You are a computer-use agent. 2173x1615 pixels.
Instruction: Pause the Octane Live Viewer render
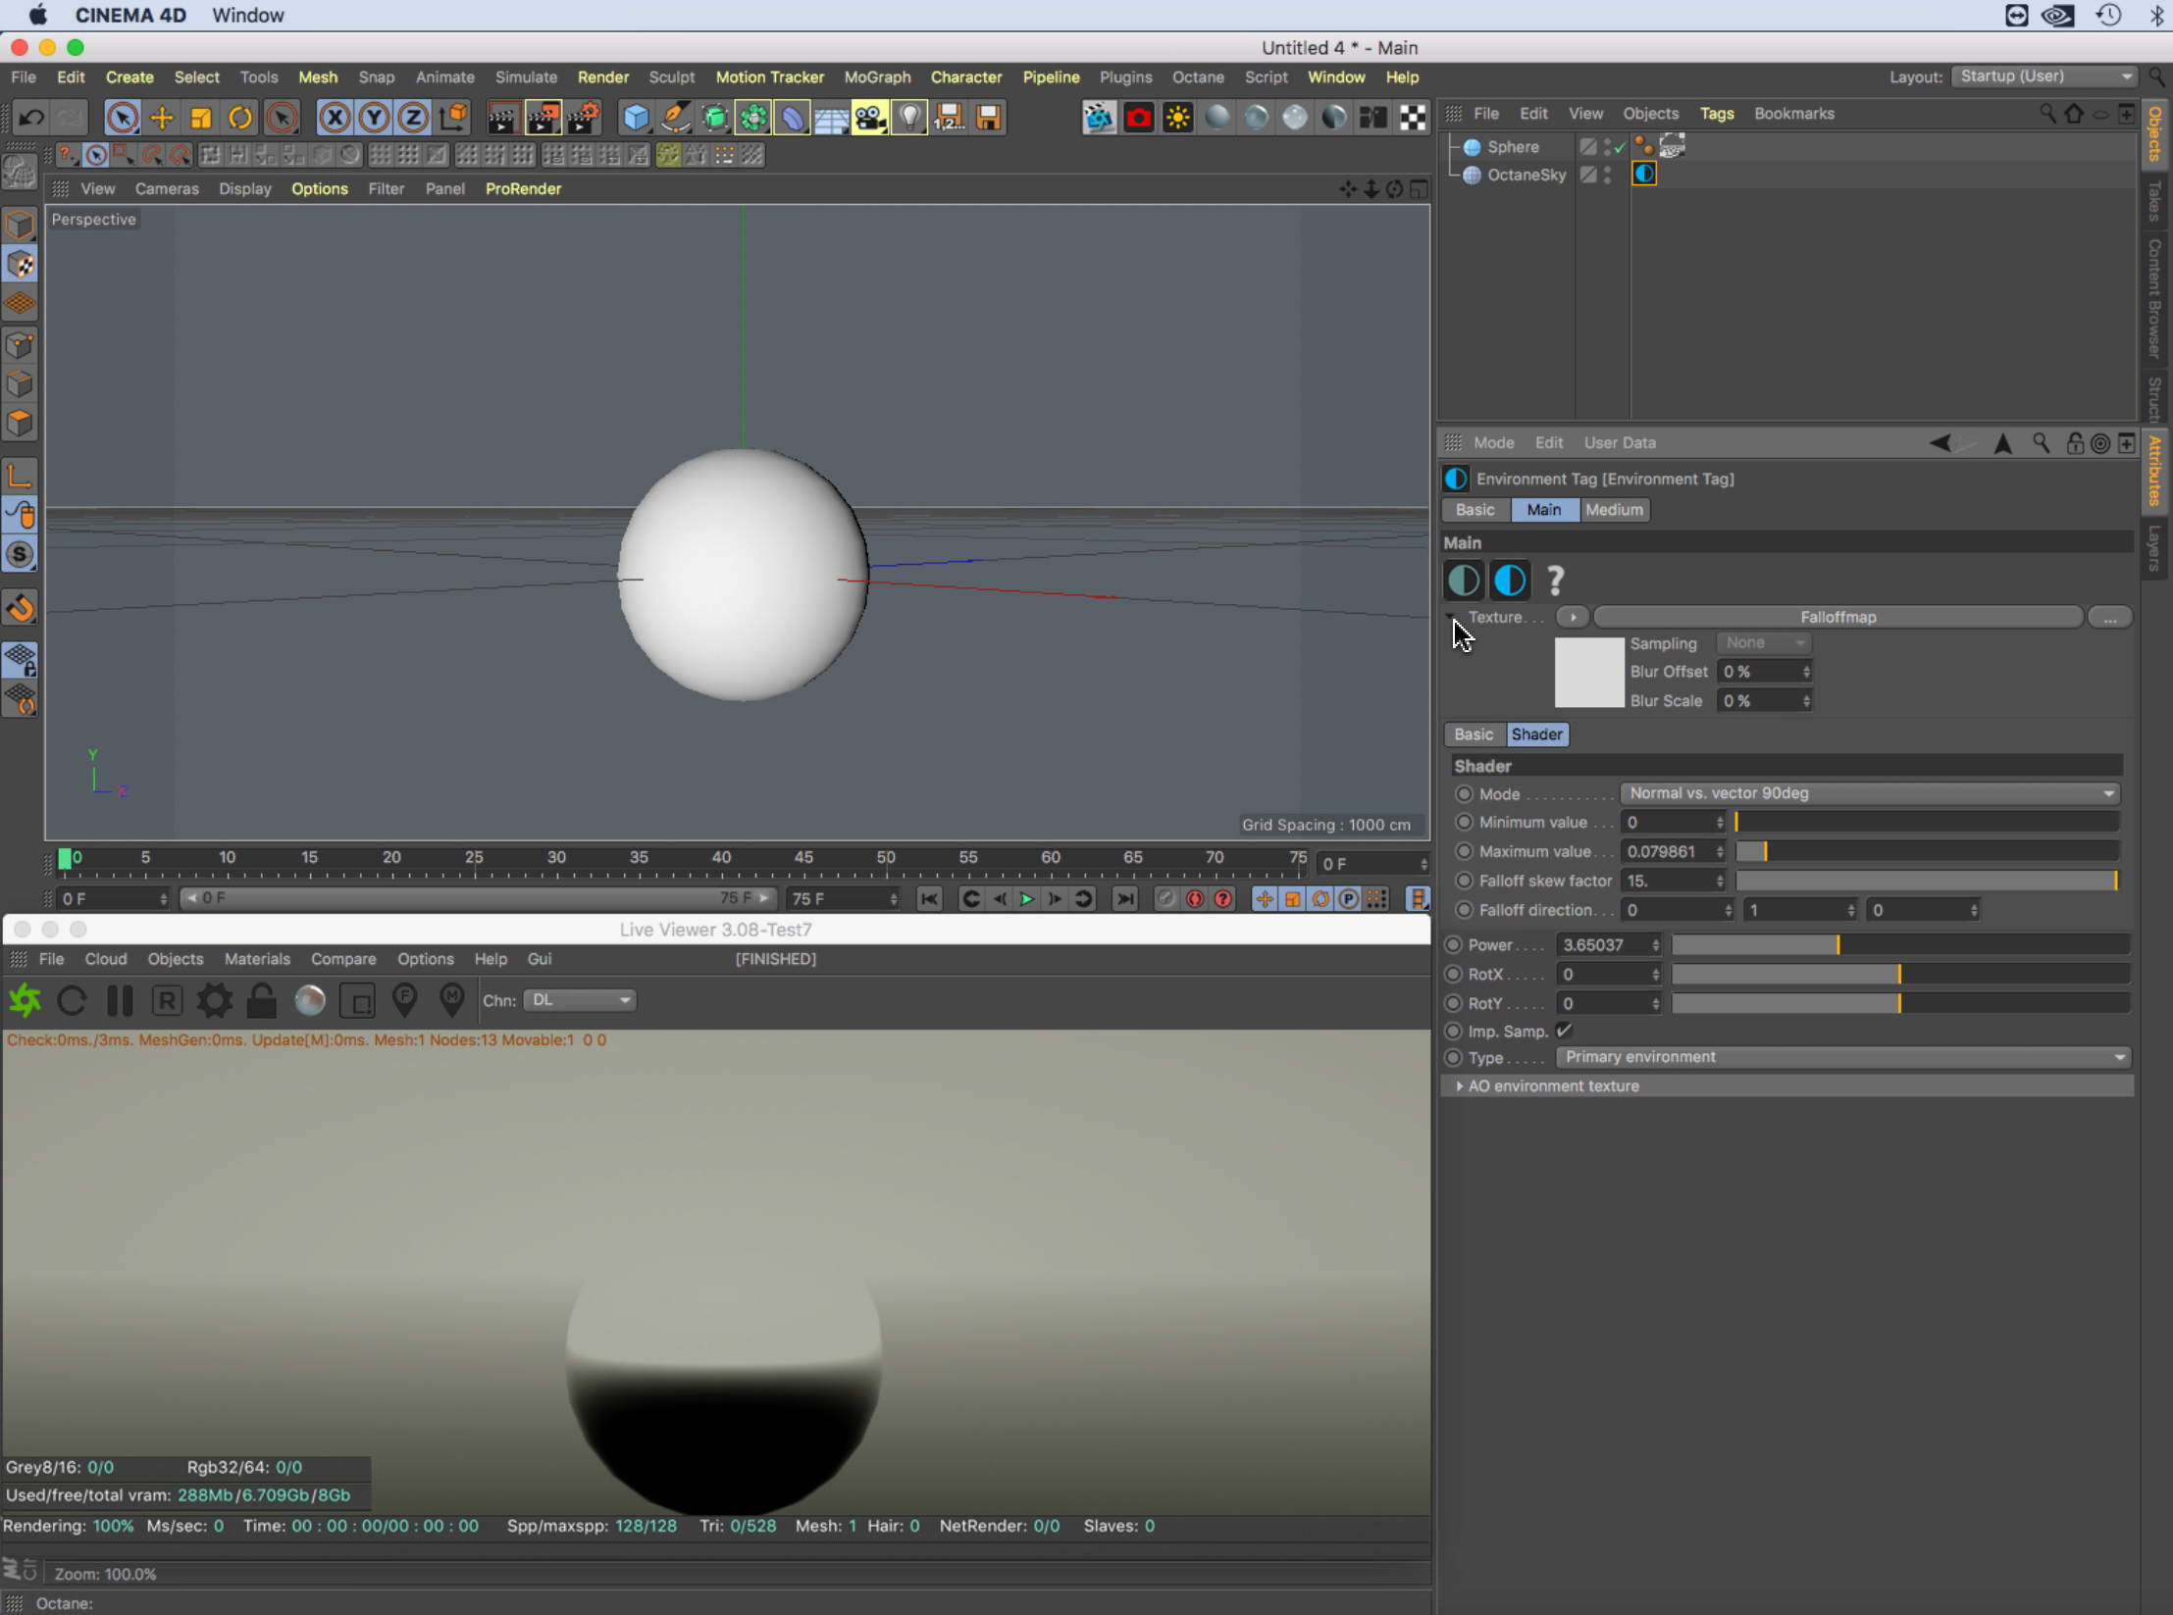coord(120,1000)
